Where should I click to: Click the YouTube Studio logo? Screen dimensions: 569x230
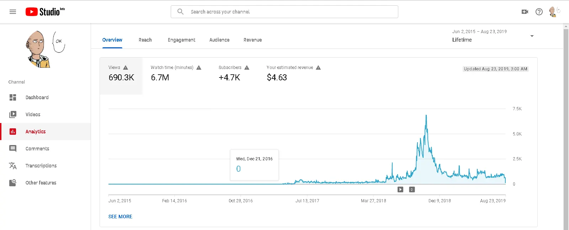point(45,12)
